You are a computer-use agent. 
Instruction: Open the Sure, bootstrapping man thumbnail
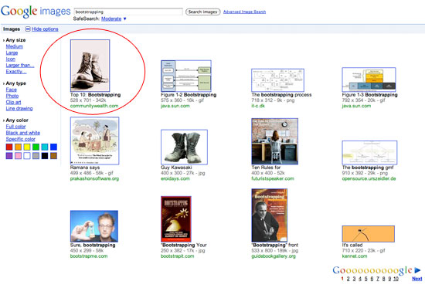pyautogui.click(x=94, y=226)
